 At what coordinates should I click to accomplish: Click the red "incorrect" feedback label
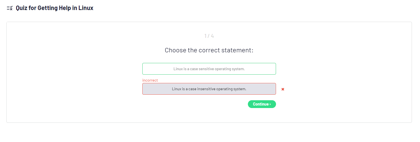[150, 80]
